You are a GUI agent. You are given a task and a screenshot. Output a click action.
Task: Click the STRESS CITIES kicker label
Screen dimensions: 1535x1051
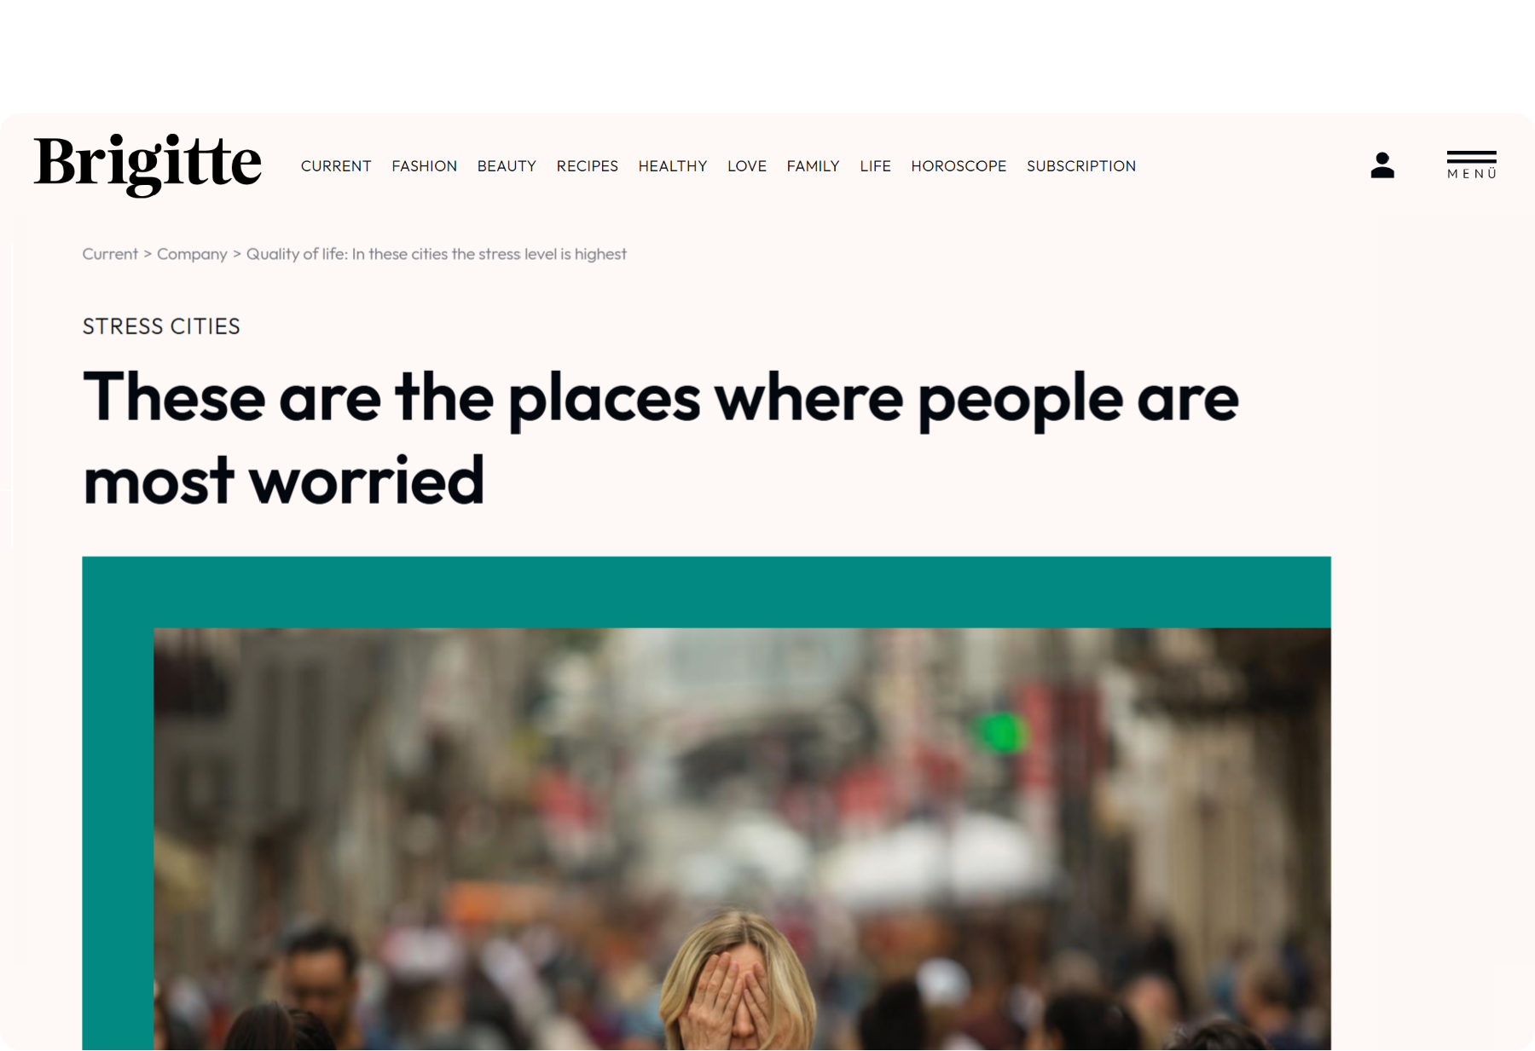coord(161,326)
